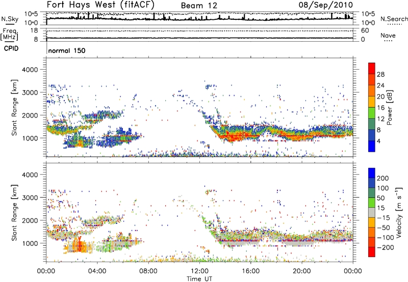
Task: Click the "4" label on the power scale
Action: click(378, 141)
